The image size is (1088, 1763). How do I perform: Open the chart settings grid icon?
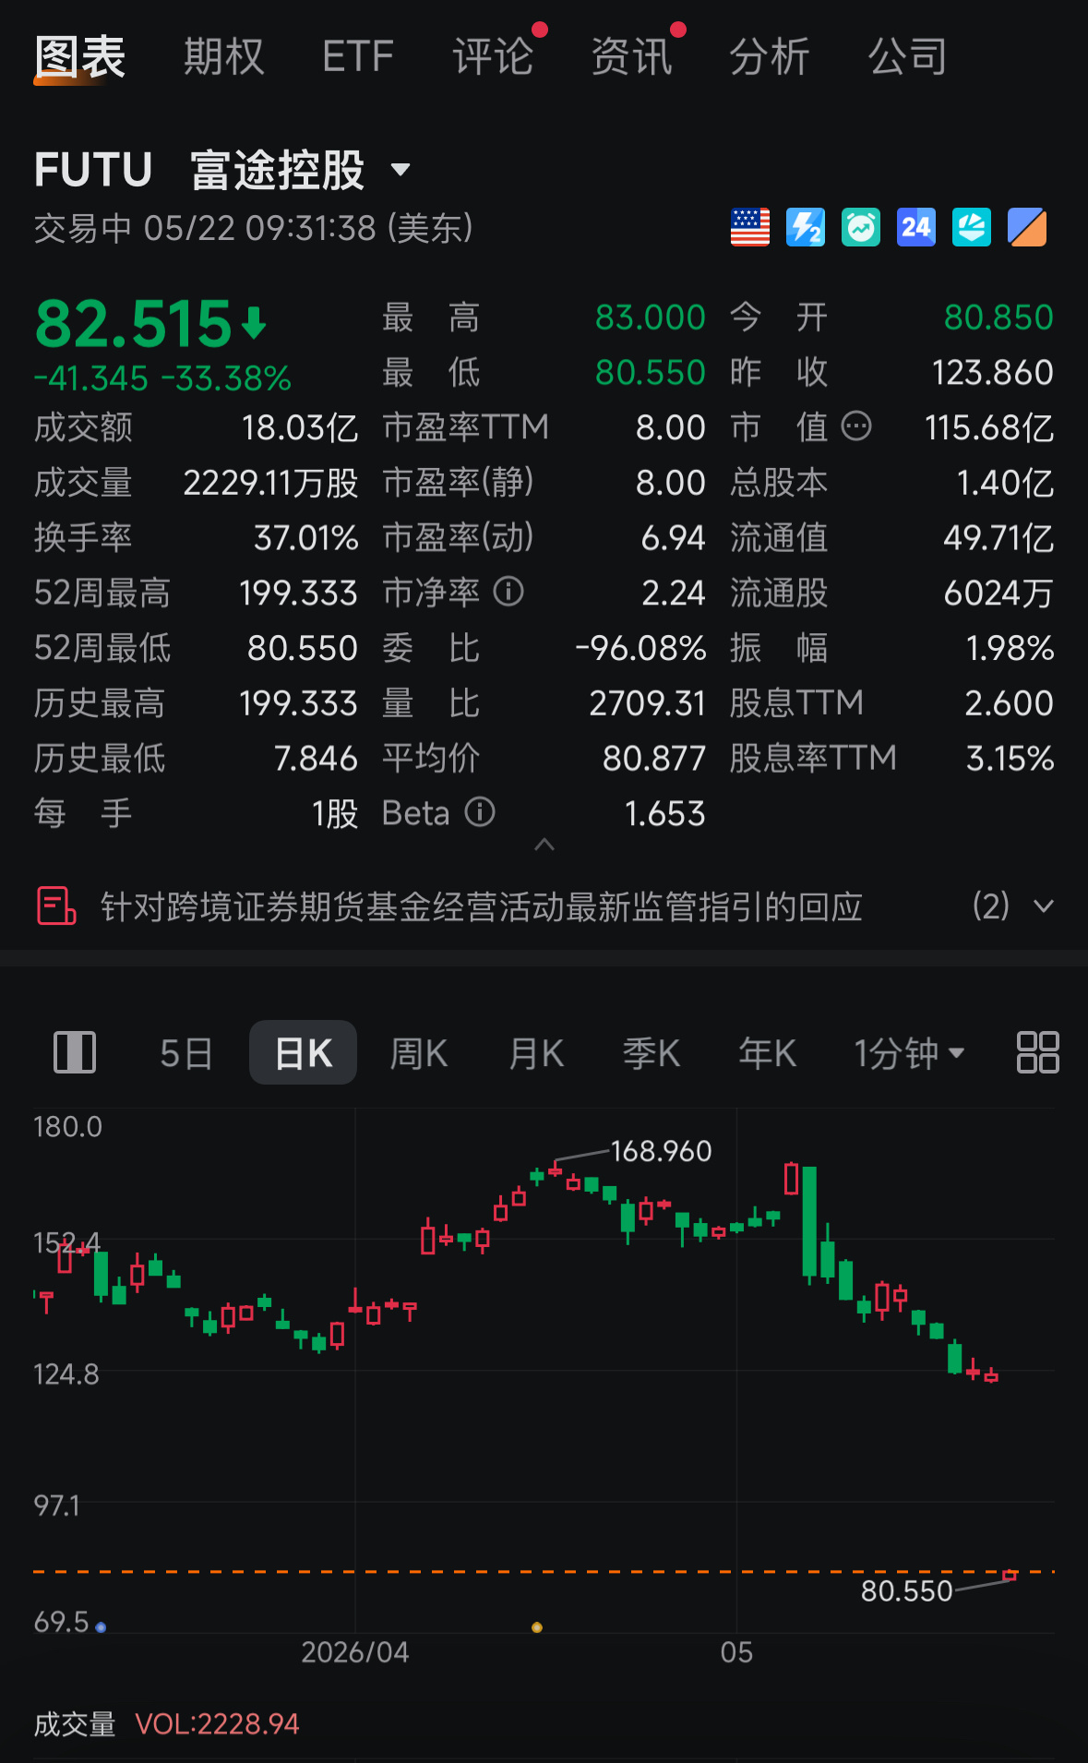(1037, 1052)
